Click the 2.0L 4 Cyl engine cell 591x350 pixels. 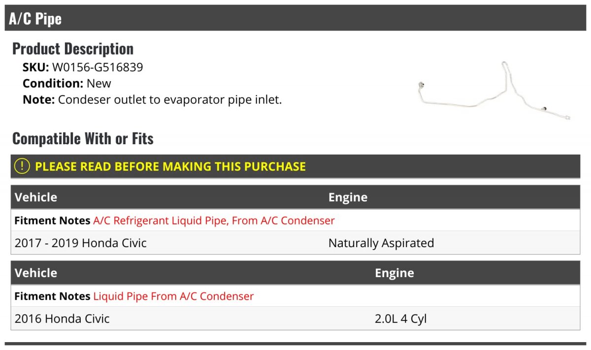400,319
